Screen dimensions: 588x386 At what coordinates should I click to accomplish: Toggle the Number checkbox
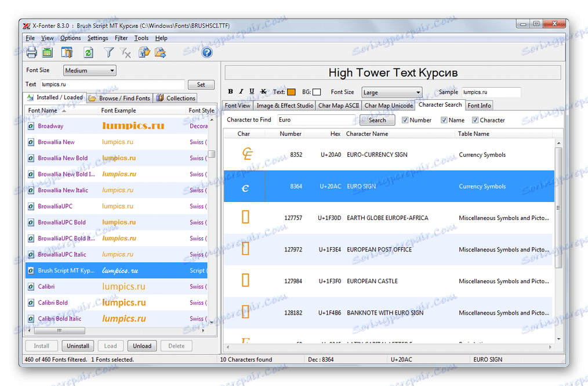point(405,120)
